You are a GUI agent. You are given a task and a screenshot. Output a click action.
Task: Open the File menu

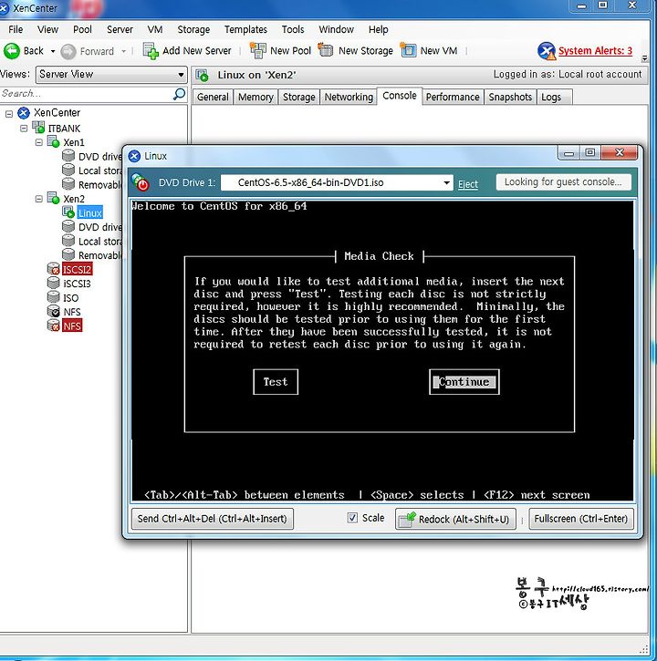click(16, 29)
